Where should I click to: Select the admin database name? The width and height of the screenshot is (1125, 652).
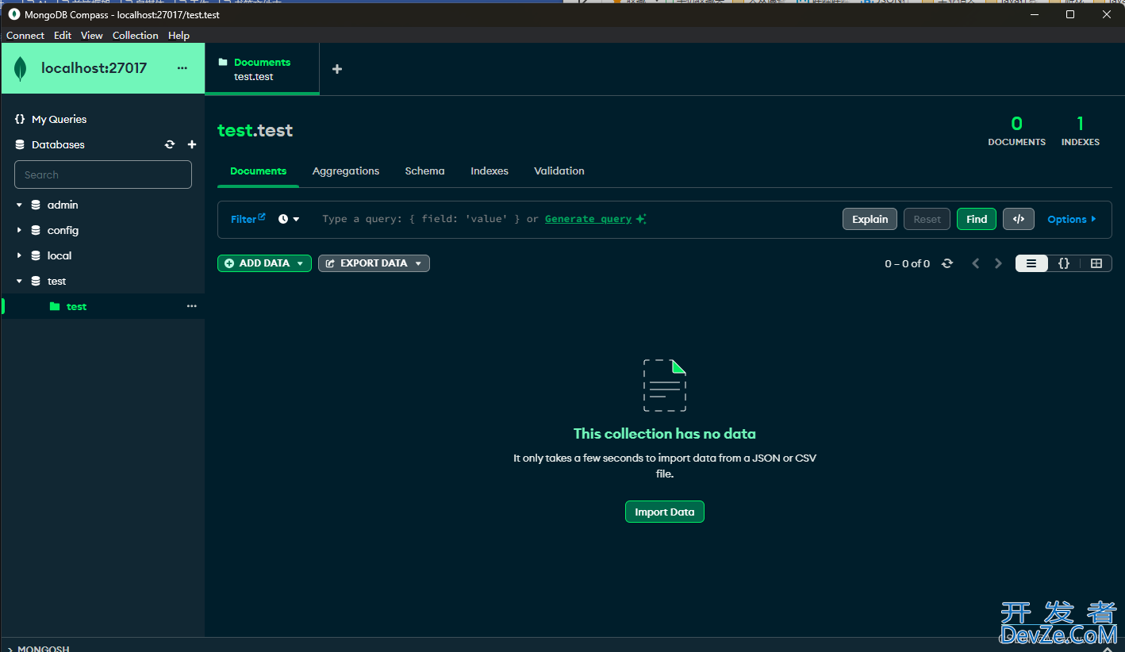pyautogui.click(x=63, y=205)
